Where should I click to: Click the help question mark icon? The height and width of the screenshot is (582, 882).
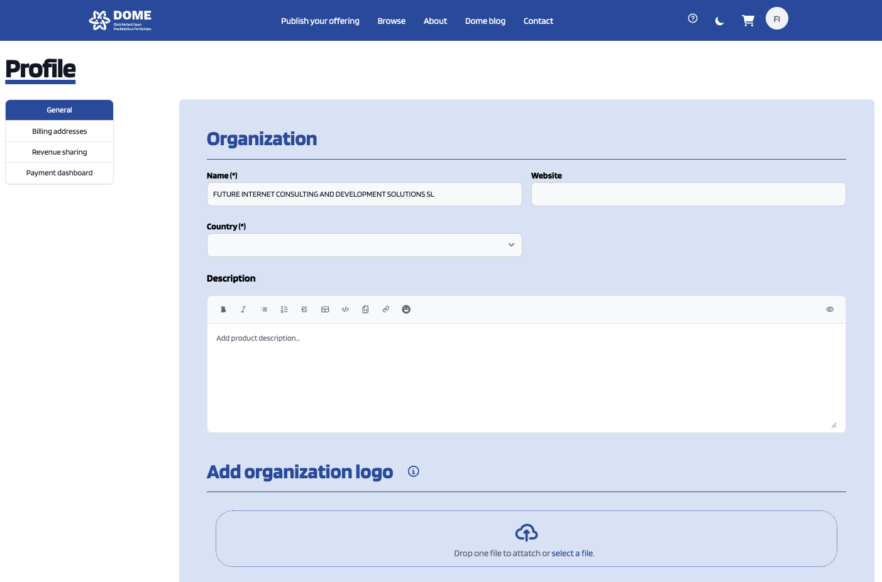click(693, 19)
